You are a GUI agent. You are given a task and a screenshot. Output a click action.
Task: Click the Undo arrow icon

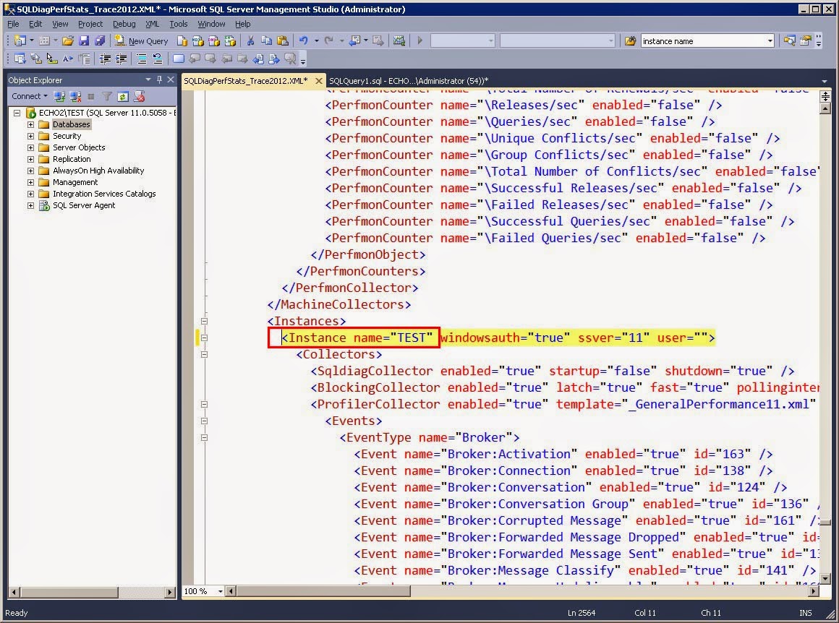tap(304, 41)
